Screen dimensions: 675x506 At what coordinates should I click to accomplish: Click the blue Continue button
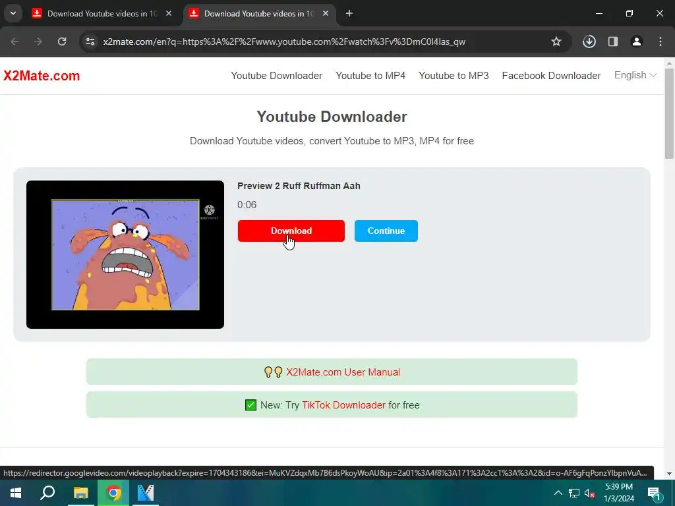pos(386,231)
